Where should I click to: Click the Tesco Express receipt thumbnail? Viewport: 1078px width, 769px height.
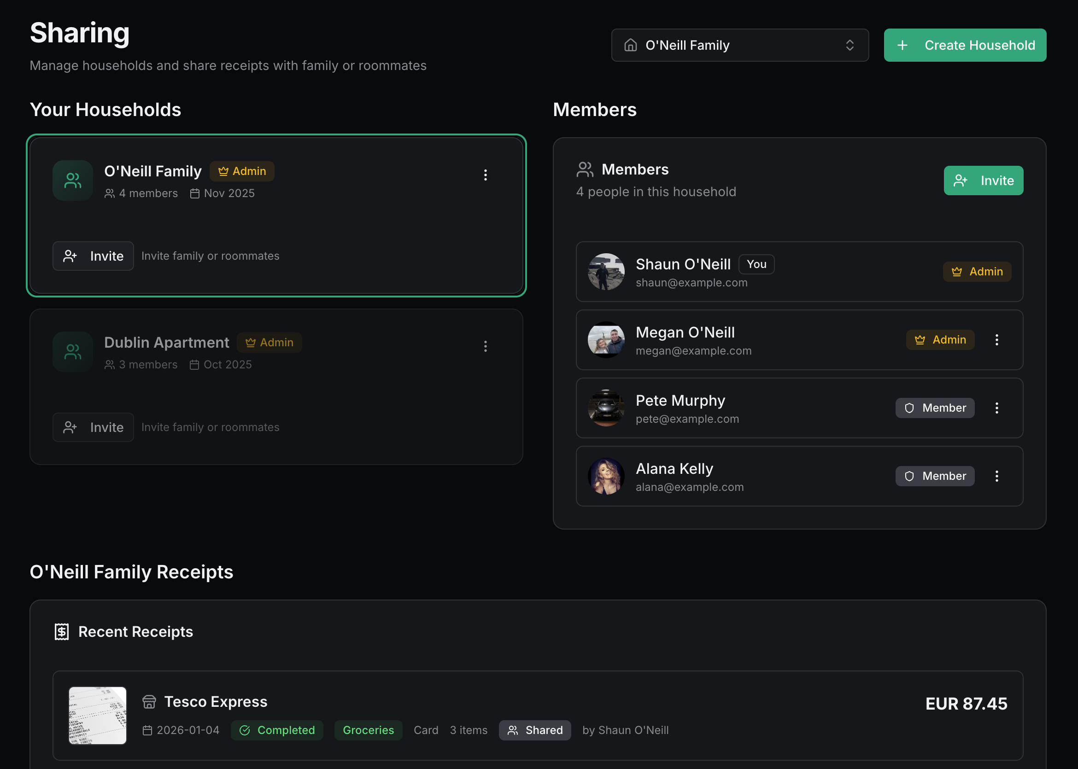pyautogui.click(x=98, y=716)
